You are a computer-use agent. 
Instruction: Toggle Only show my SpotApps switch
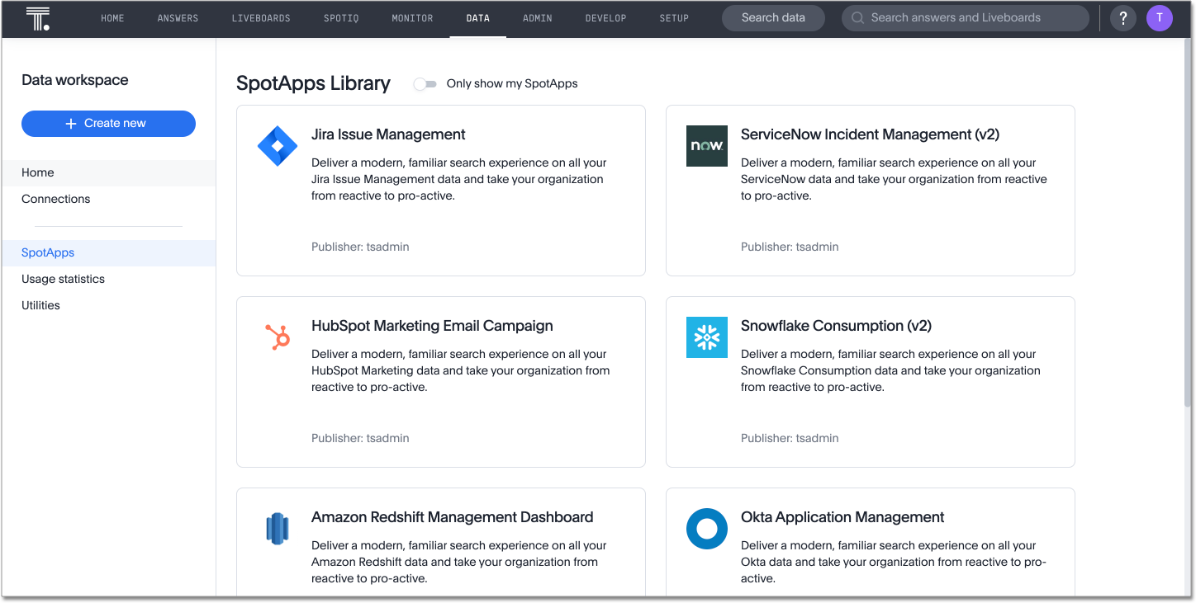tap(425, 84)
